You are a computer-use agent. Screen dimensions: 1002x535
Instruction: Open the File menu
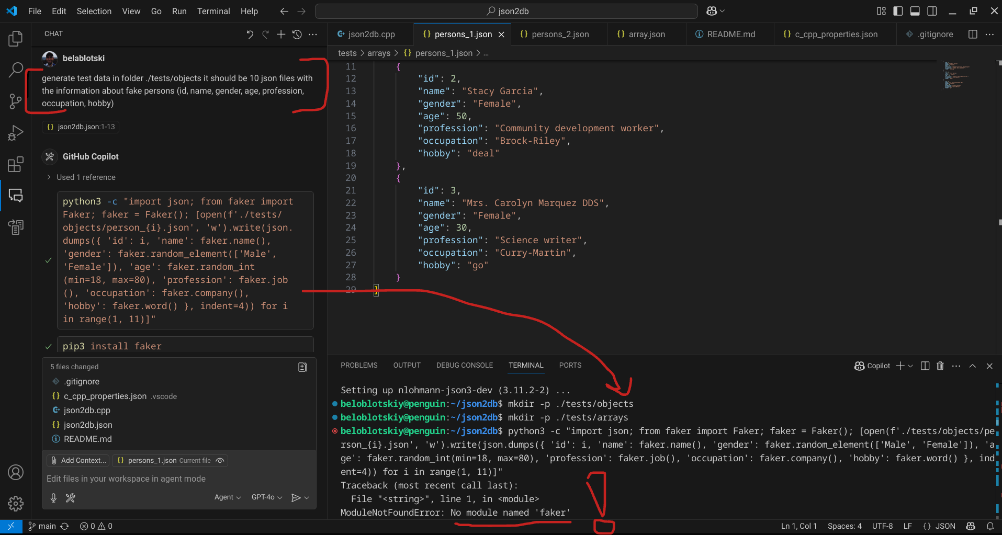(35, 11)
